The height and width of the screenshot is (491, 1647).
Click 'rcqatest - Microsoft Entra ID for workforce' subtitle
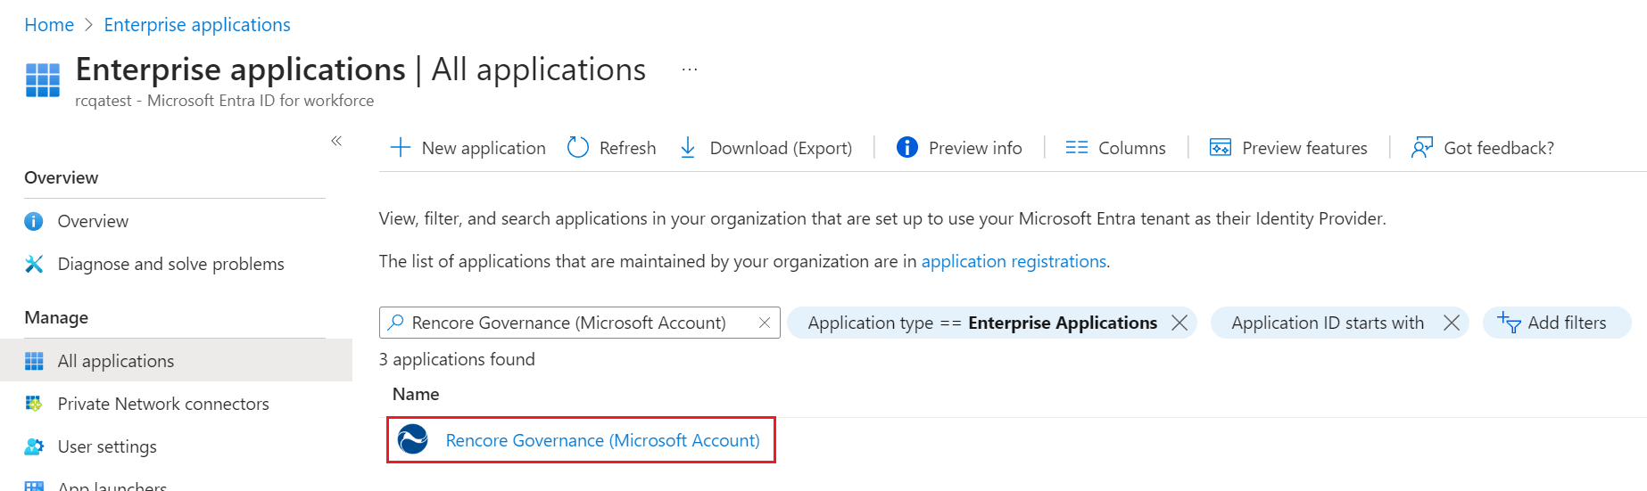[x=225, y=101]
